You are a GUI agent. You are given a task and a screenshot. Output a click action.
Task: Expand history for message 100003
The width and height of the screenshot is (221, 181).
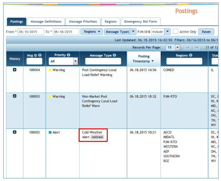15,96
